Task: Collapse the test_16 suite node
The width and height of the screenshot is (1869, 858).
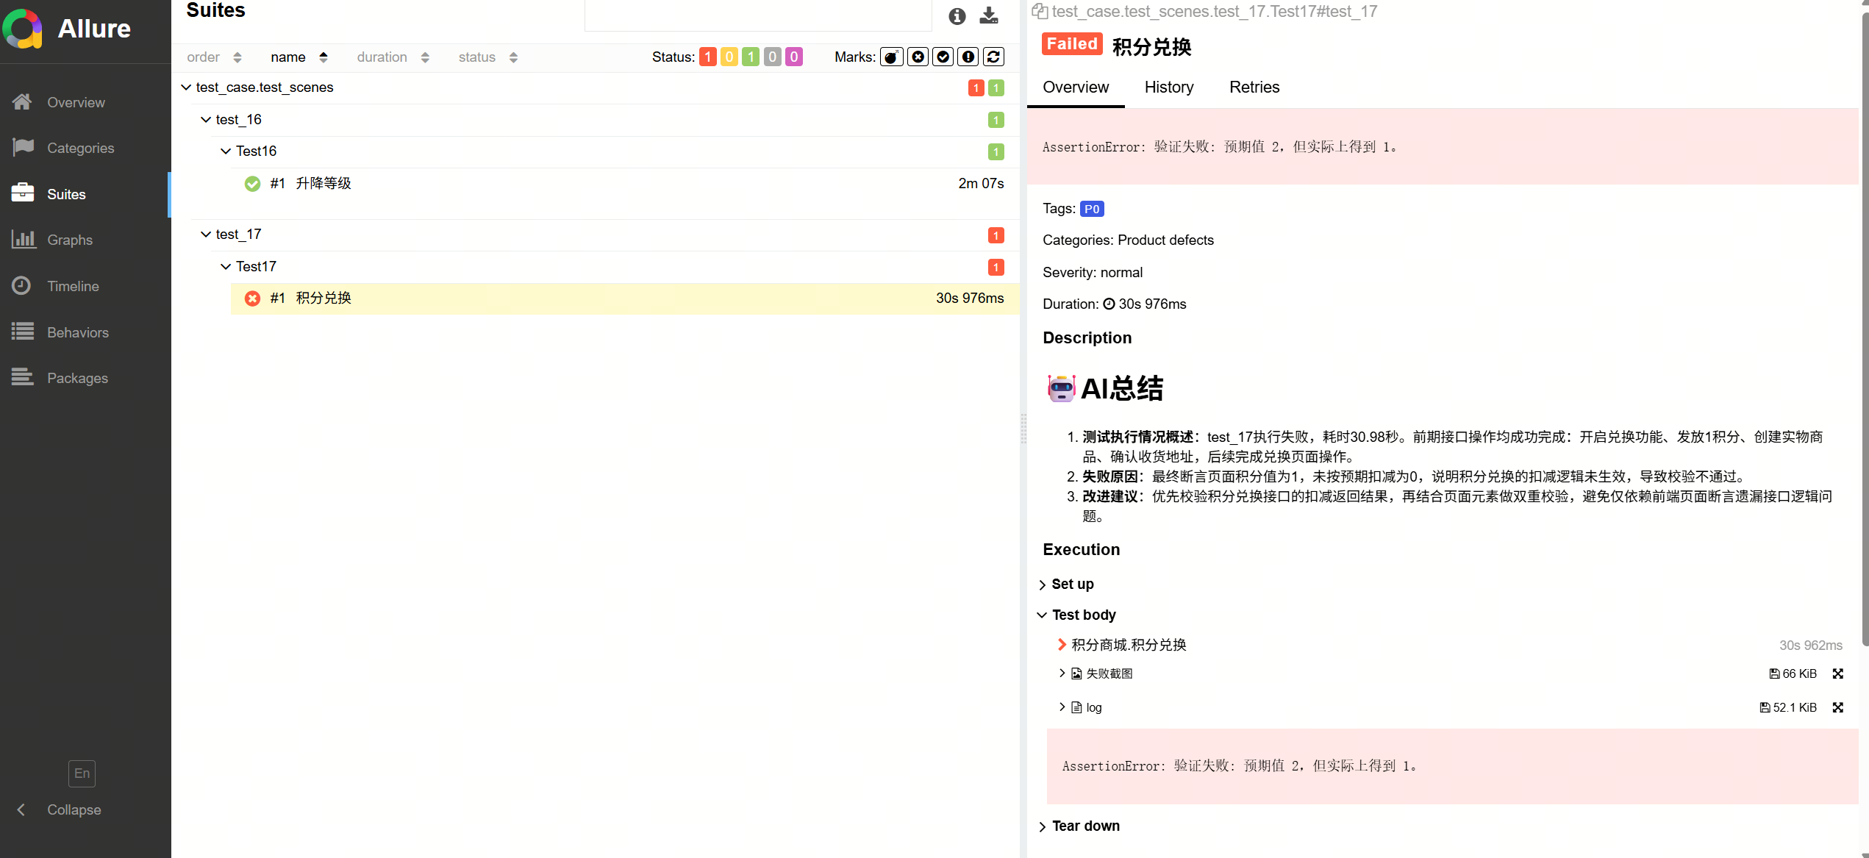Action: click(x=206, y=119)
